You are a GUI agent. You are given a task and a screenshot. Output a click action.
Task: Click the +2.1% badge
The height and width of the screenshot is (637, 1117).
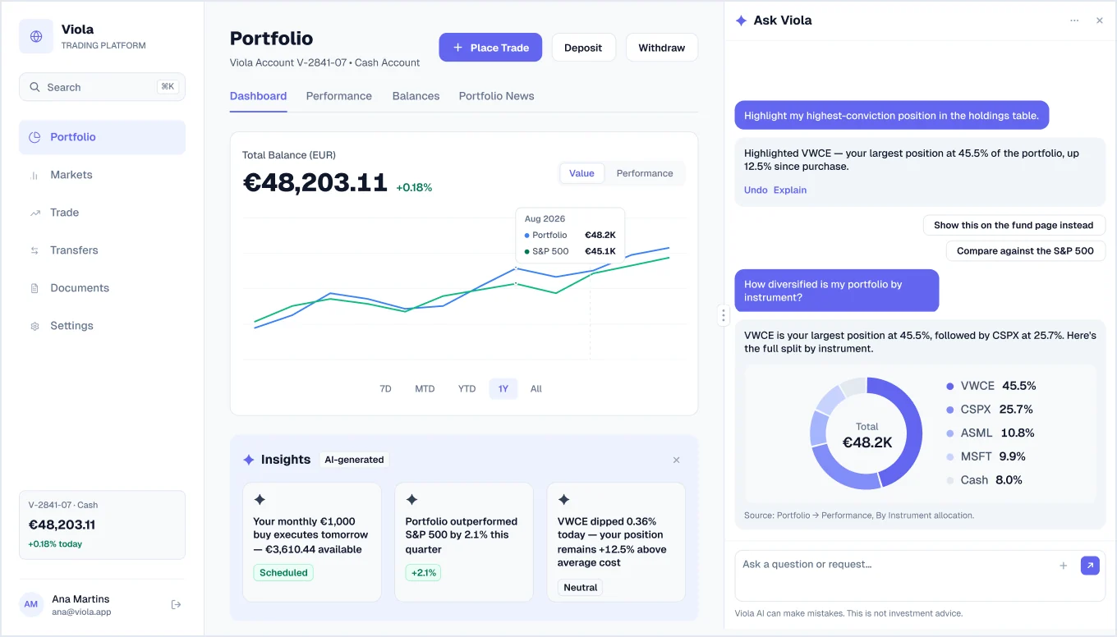coord(423,573)
